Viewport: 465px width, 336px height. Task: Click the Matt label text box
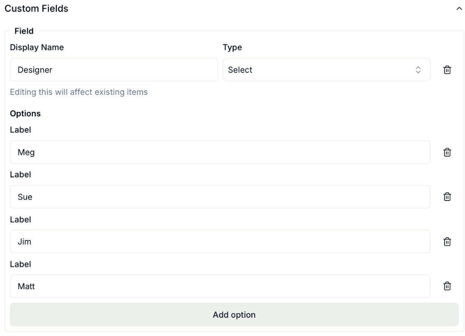(220, 286)
